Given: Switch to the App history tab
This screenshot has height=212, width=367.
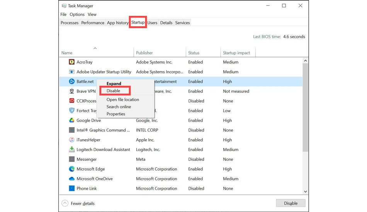Looking at the screenshot, I should (117, 23).
